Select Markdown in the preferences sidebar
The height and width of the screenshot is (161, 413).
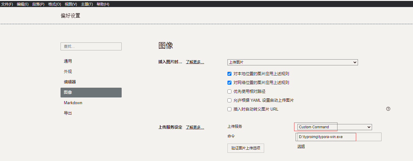pyautogui.click(x=73, y=103)
